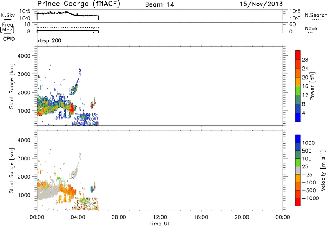Screen dimensions: 327x226
Task: Click the 08:00 time tick label
Action: [119, 217]
